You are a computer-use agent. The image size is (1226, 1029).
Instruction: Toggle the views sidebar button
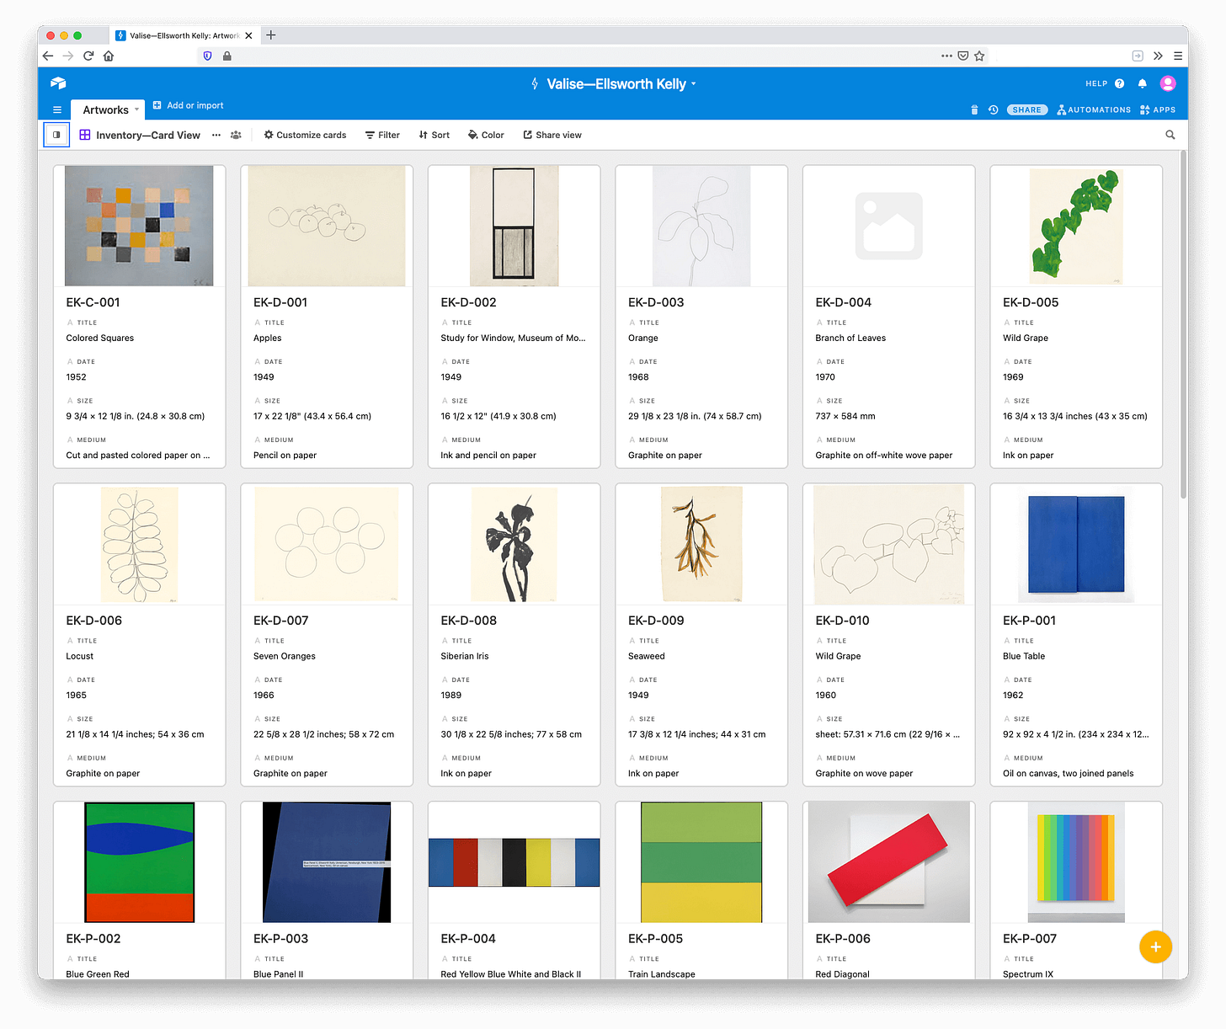[56, 135]
